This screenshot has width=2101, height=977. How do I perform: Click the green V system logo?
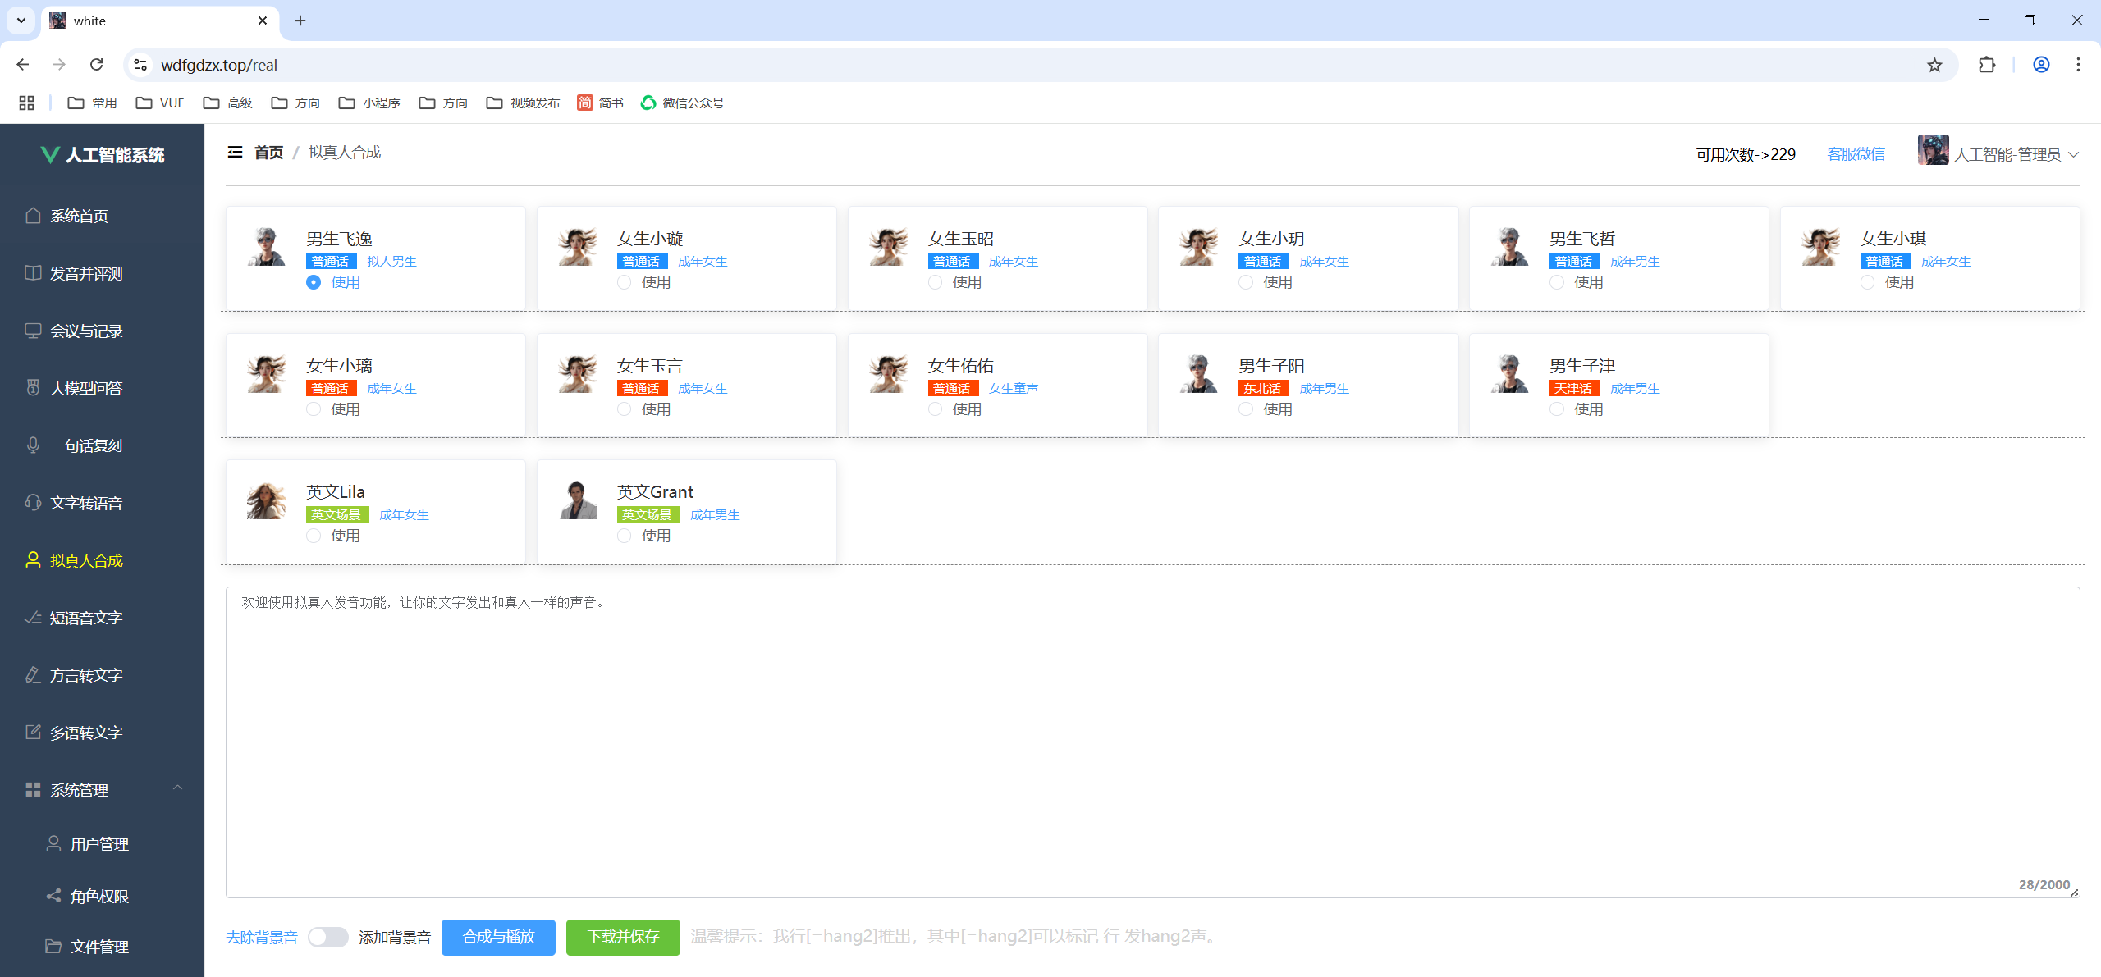coord(50,155)
